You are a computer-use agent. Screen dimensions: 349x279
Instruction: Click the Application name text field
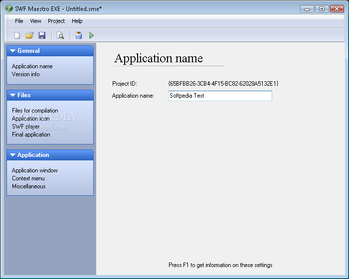(x=220, y=96)
